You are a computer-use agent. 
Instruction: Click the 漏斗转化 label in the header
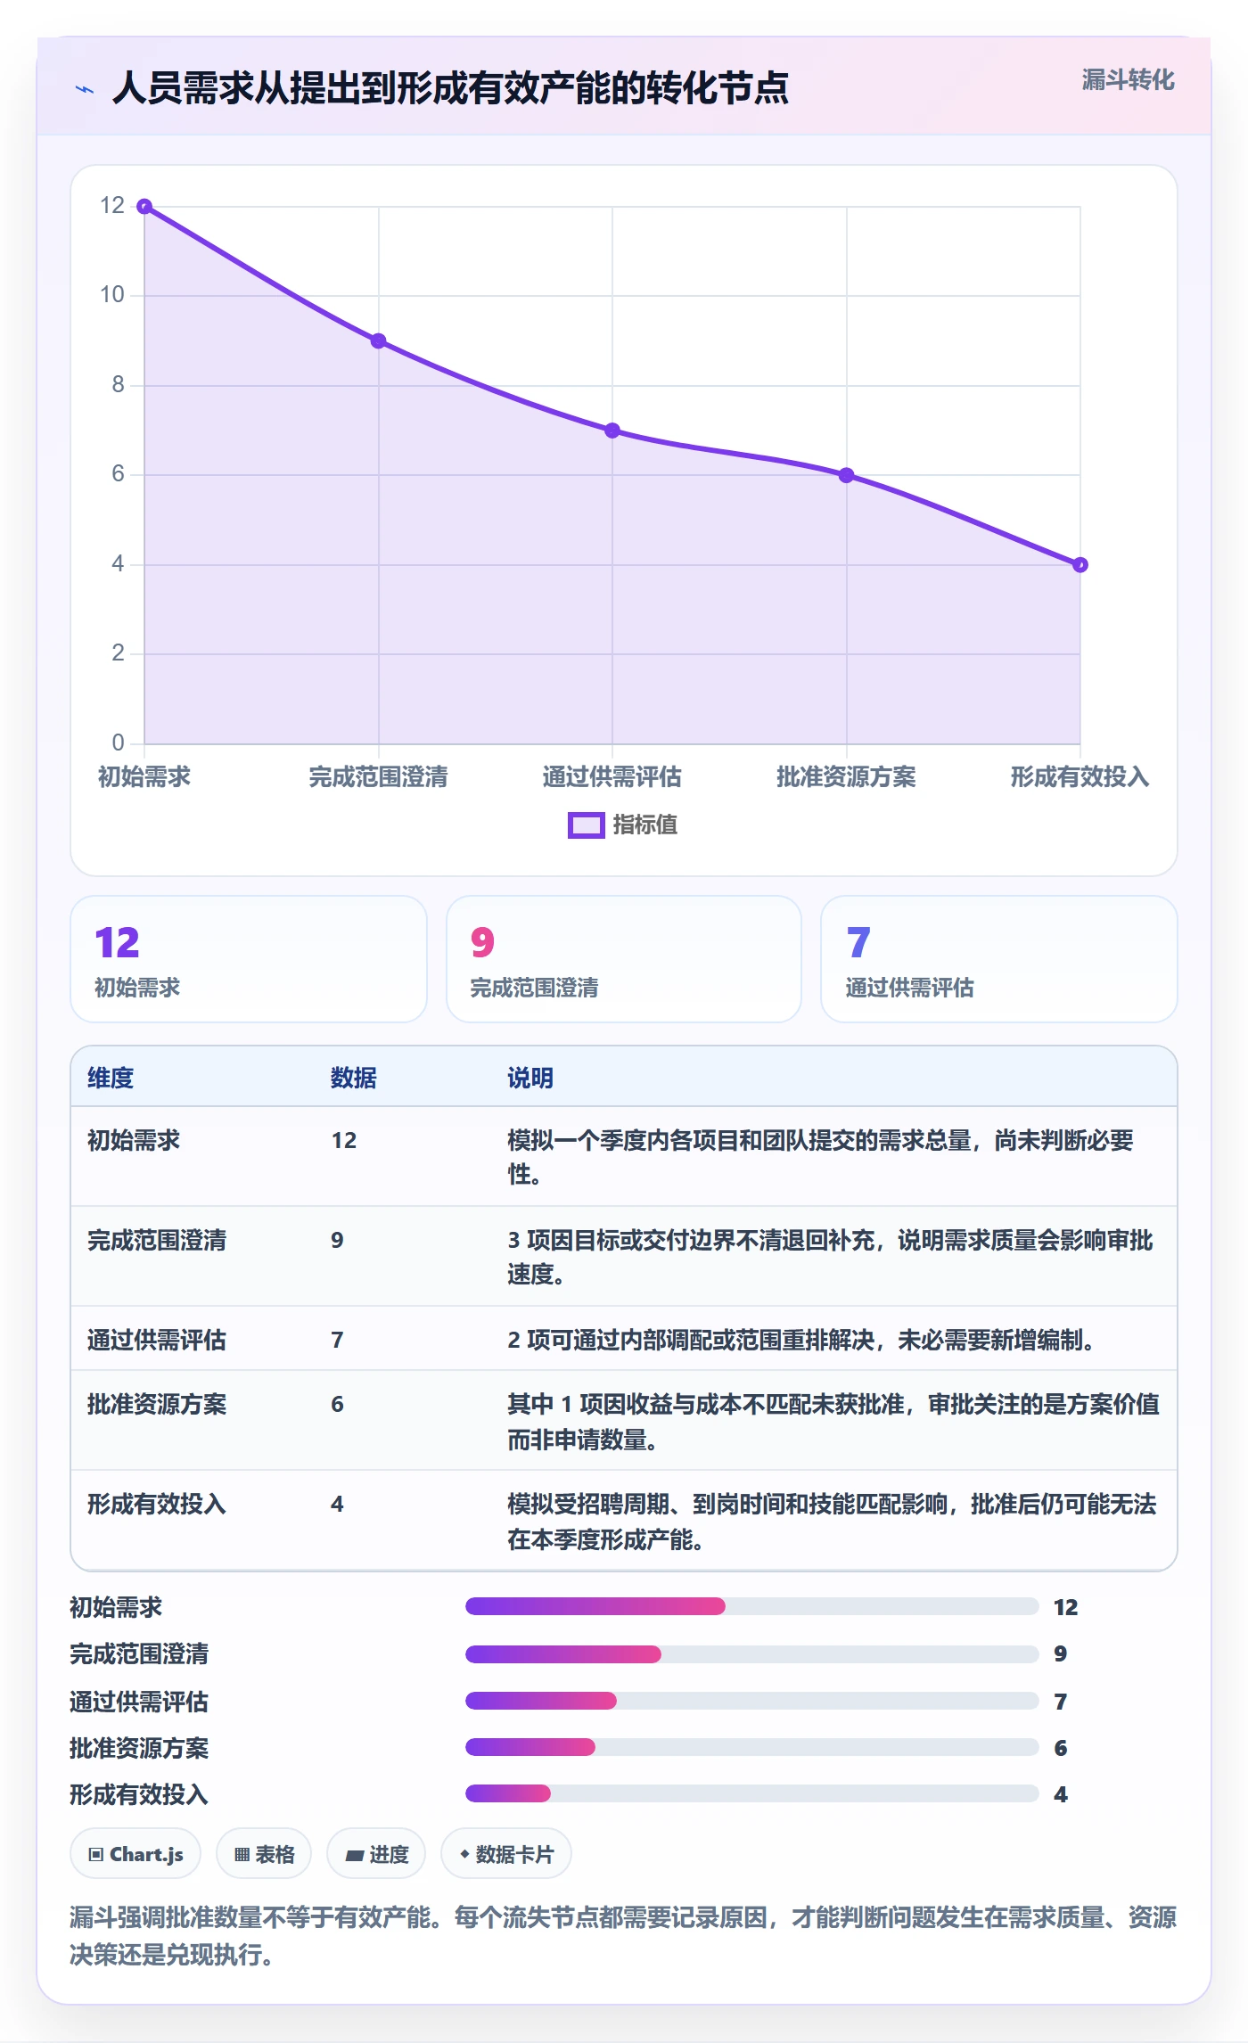(1128, 80)
